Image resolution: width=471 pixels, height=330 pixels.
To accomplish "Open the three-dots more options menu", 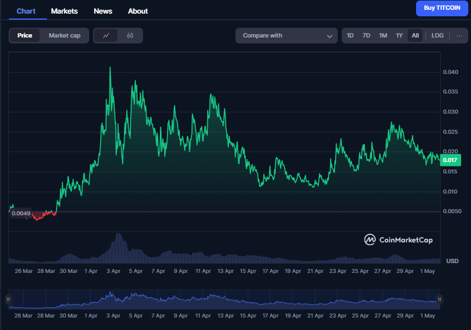I will tap(460, 35).
